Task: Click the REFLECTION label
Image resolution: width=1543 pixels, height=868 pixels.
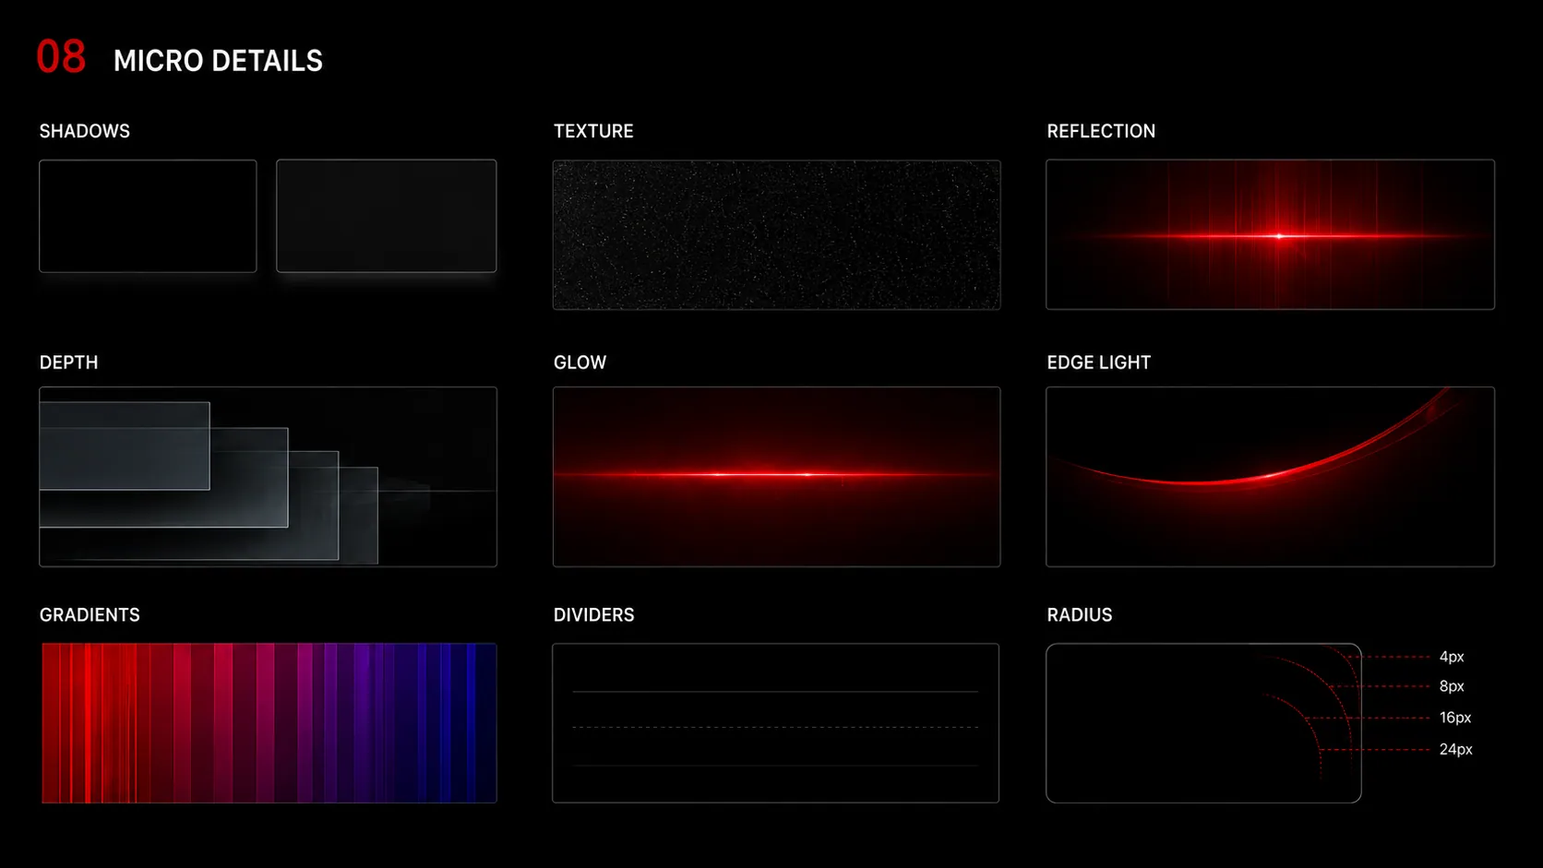Action: (1101, 131)
